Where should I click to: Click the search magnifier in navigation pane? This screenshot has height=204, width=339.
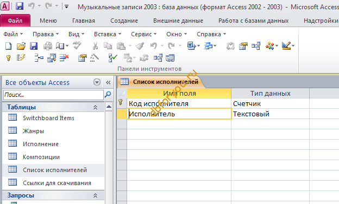click(108, 94)
